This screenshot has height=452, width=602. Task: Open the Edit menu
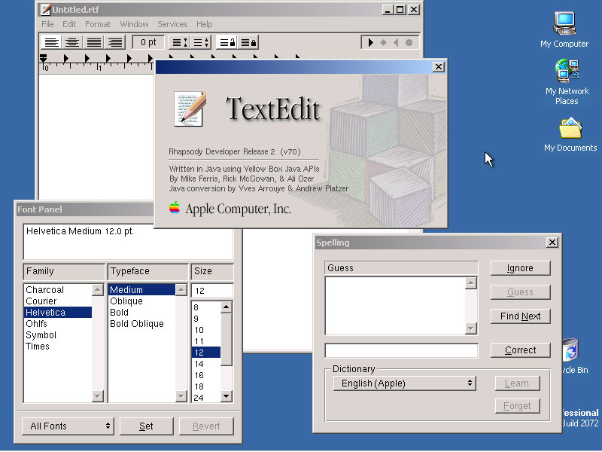(x=69, y=24)
